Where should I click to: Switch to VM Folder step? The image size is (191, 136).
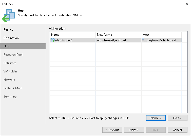click(x=10, y=71)
